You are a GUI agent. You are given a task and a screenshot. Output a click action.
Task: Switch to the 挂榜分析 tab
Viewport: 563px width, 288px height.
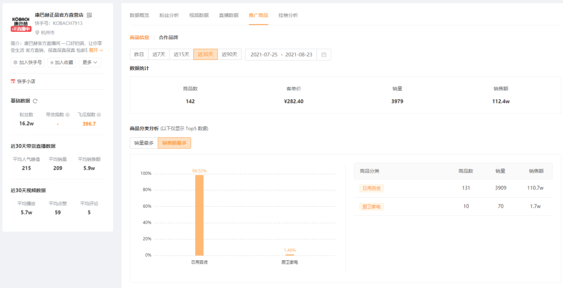288,15
